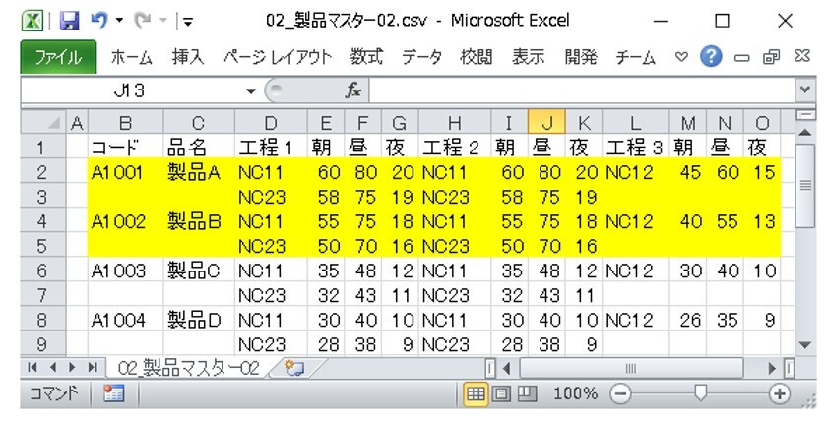Click the zoom out minus button
The image size is (827, 421).
(620, 393)
